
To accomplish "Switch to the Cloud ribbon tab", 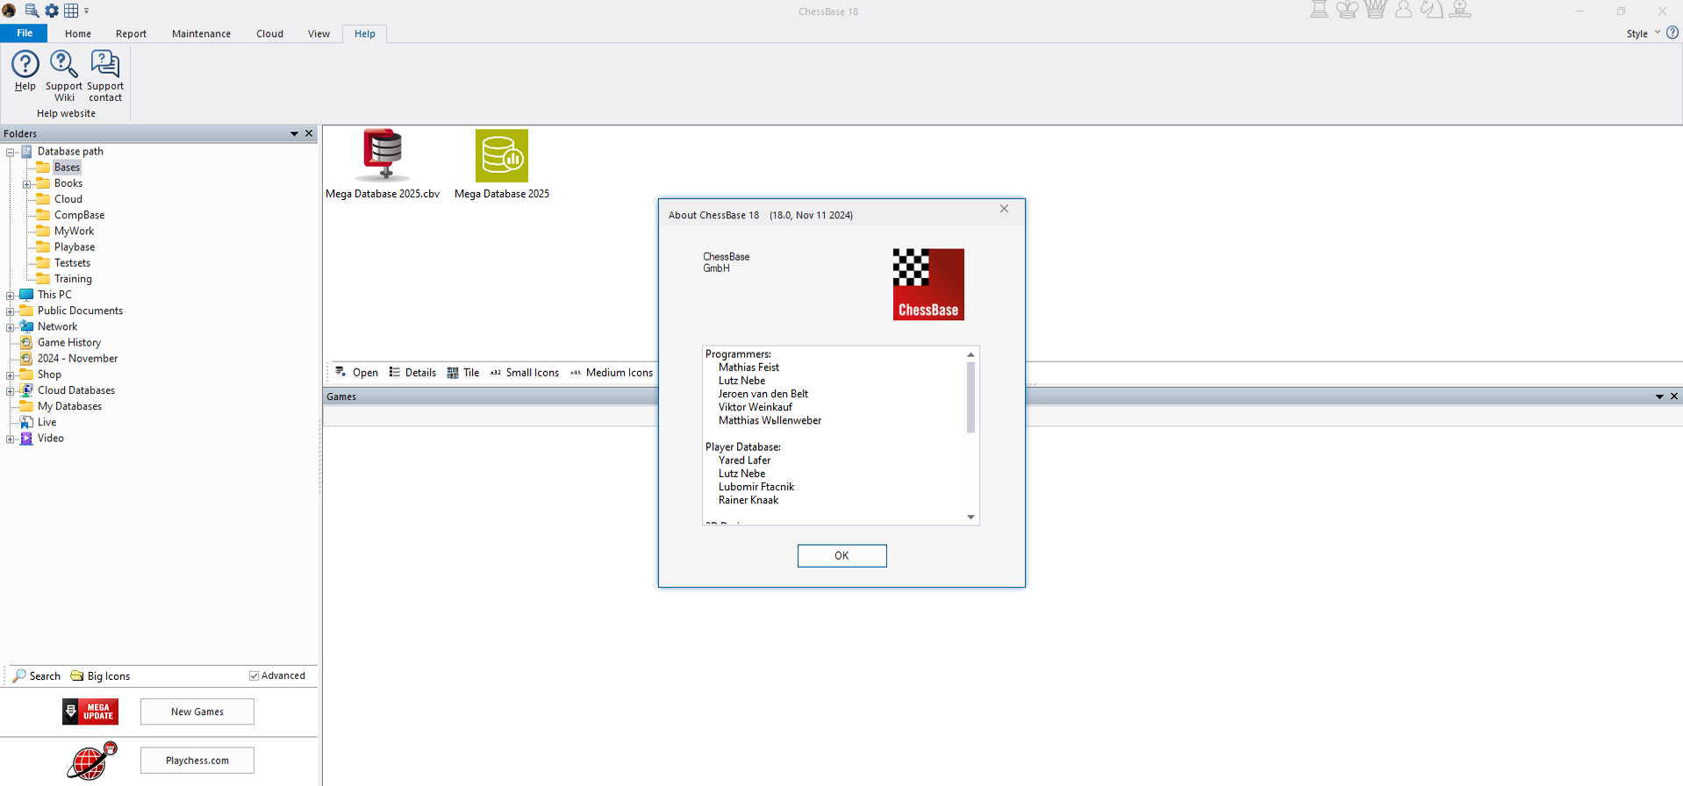I will [269, 33].
